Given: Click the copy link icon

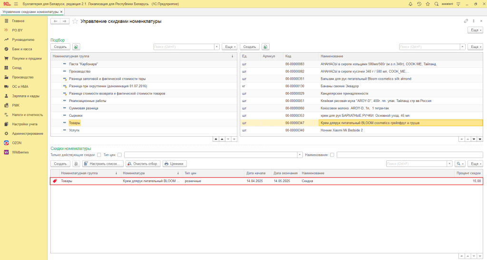Looking at the screenshot, I should pyautogui.click(x=466, y=21).
